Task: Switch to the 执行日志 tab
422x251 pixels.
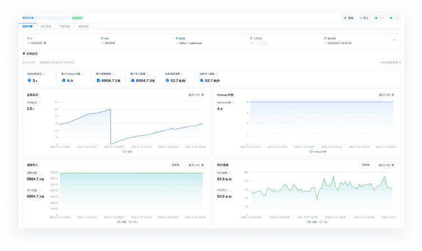Action: [x=46, y=26]
